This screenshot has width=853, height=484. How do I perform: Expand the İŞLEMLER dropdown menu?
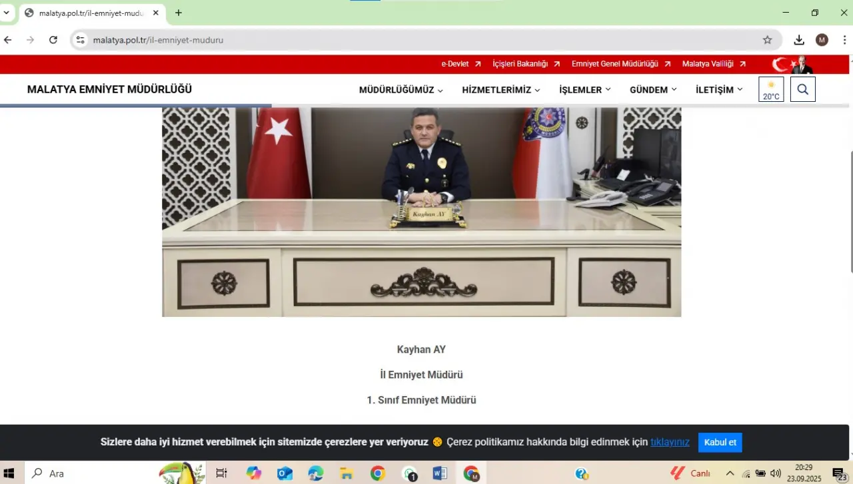click(x=584, y=90)
